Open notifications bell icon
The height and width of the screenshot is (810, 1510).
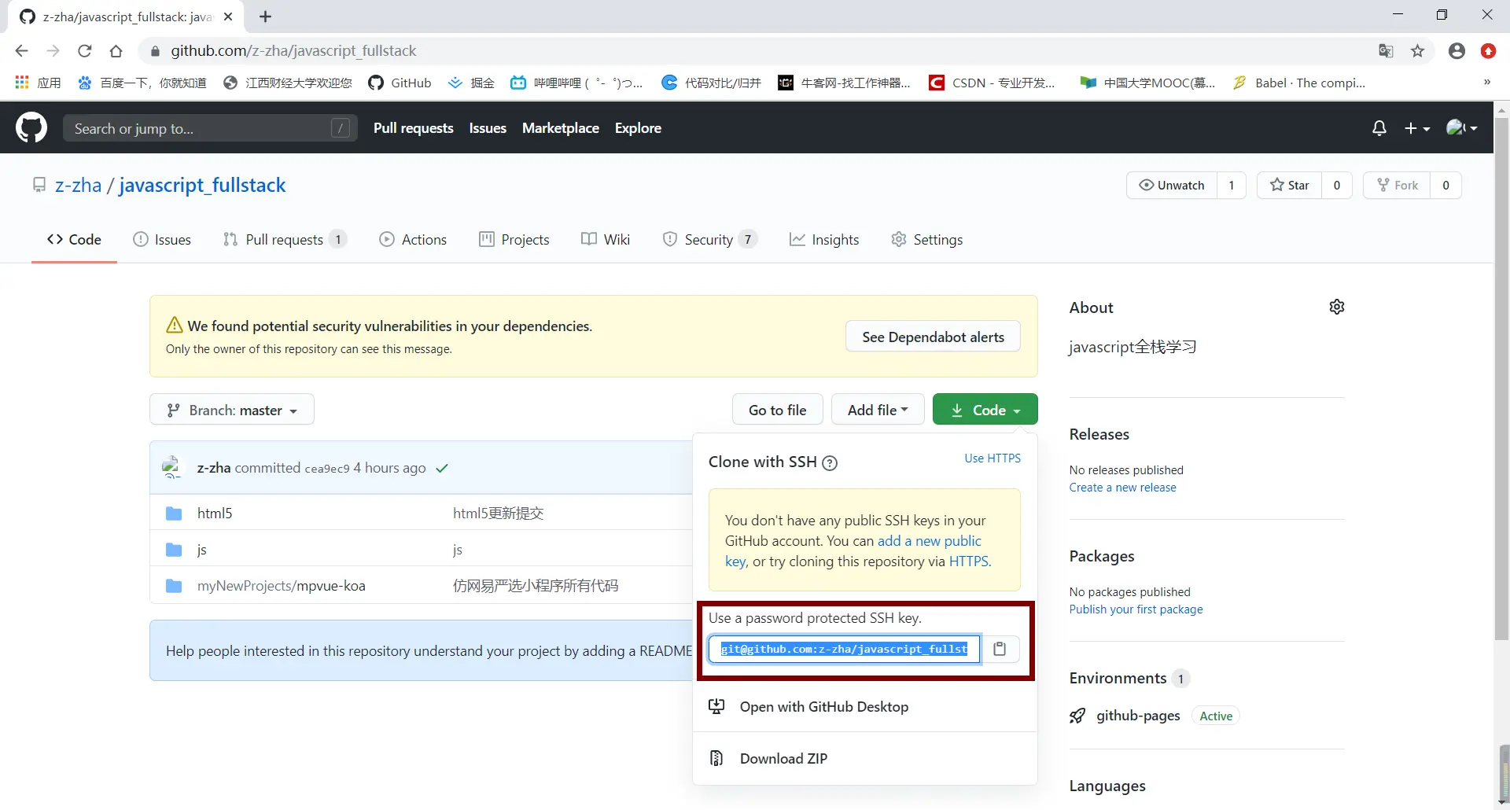[1379, 128]
